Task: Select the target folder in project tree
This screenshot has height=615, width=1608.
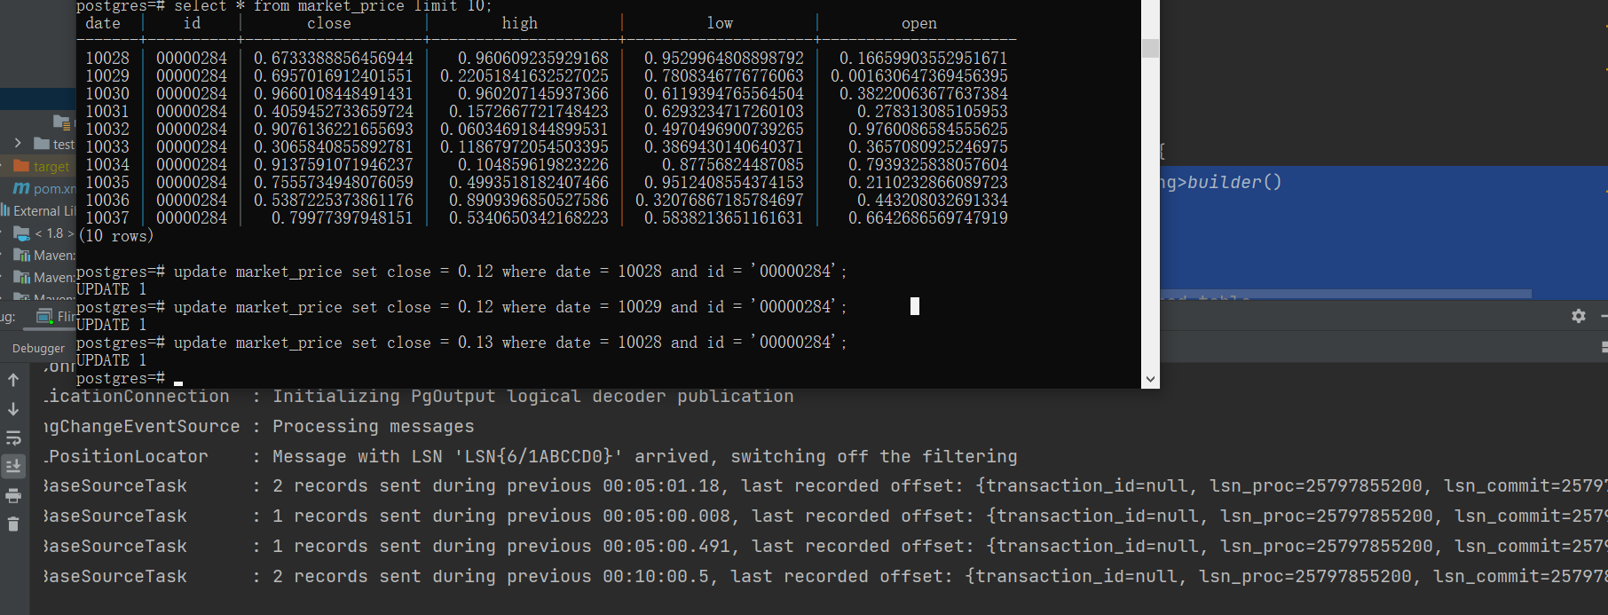Action: pyautogui.click(x=51, y=166)
